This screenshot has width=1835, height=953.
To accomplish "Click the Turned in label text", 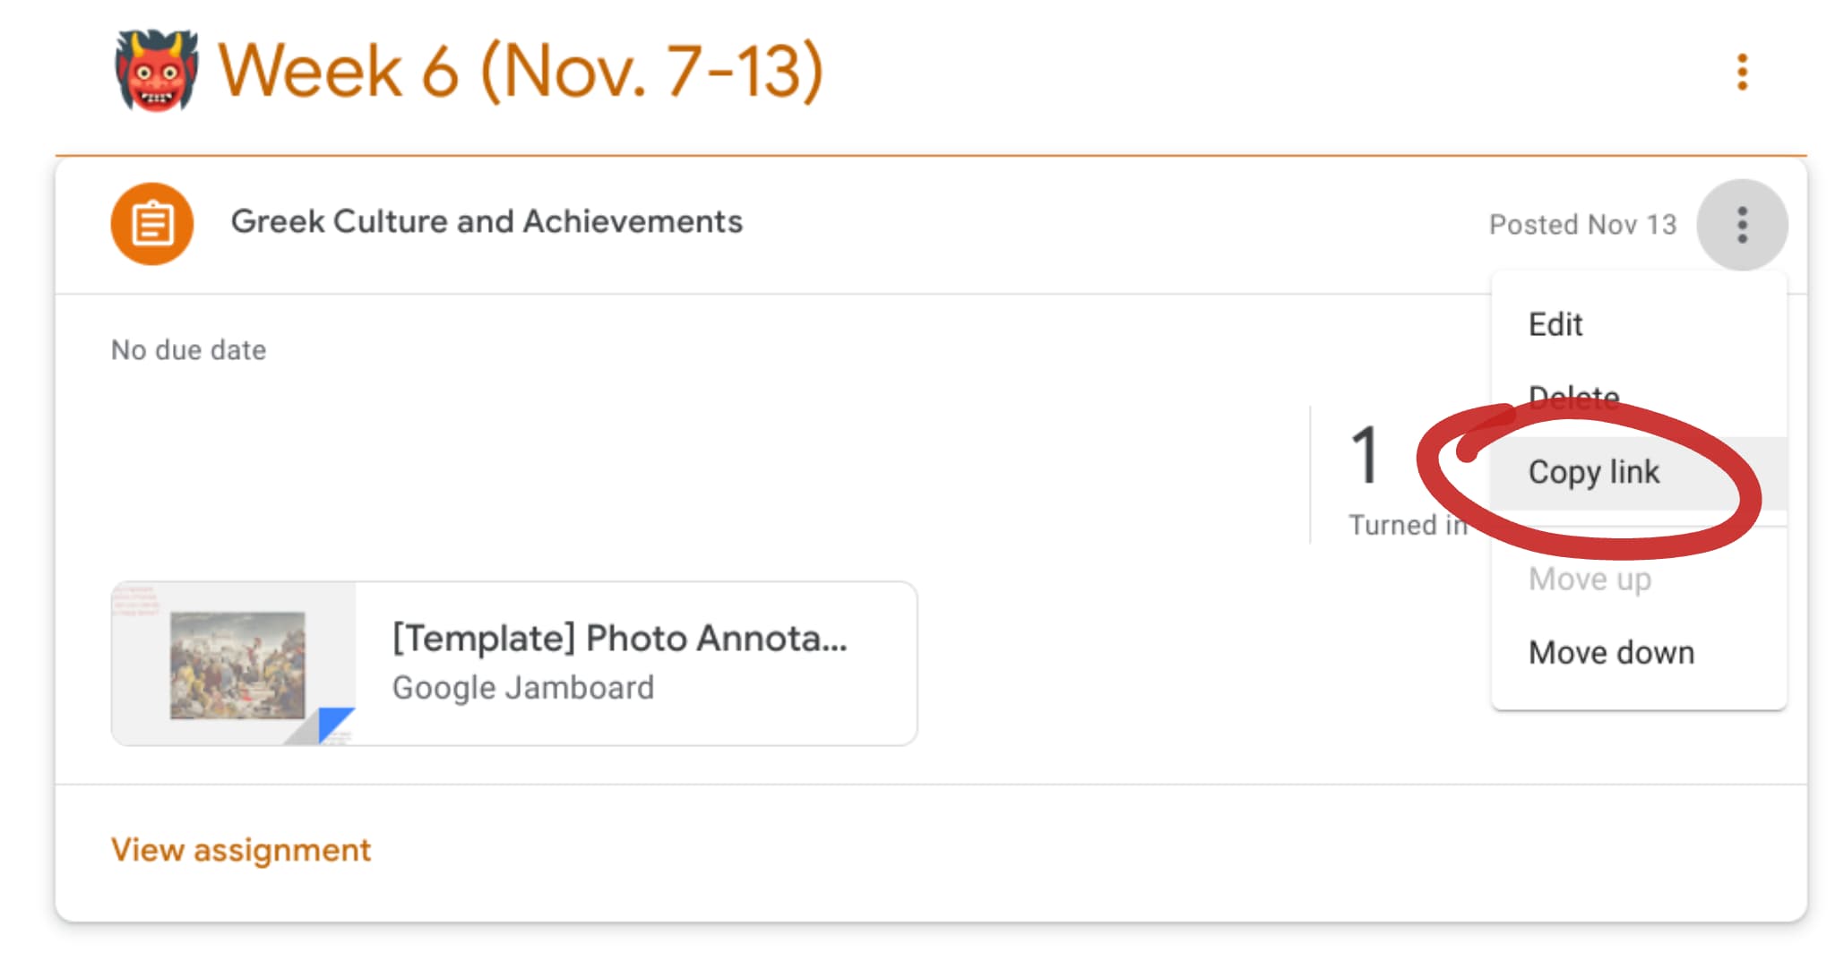I will click(x=1408, y=525).
